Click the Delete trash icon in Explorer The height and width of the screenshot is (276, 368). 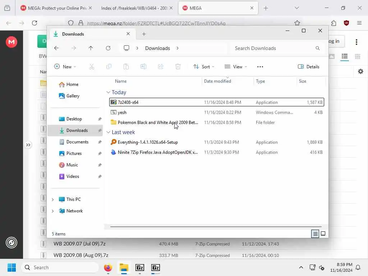[x=178, y=67]
